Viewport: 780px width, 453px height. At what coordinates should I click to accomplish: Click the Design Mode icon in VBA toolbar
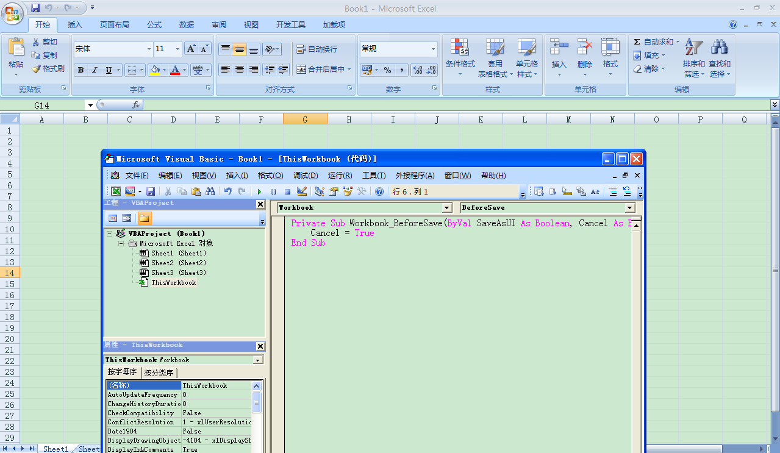point(302,191)
